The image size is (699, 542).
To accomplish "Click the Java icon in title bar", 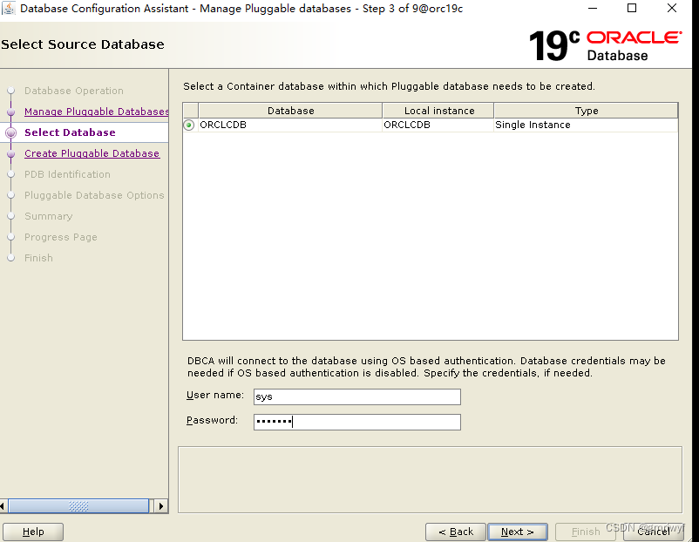I will click(x=9, y=8).
